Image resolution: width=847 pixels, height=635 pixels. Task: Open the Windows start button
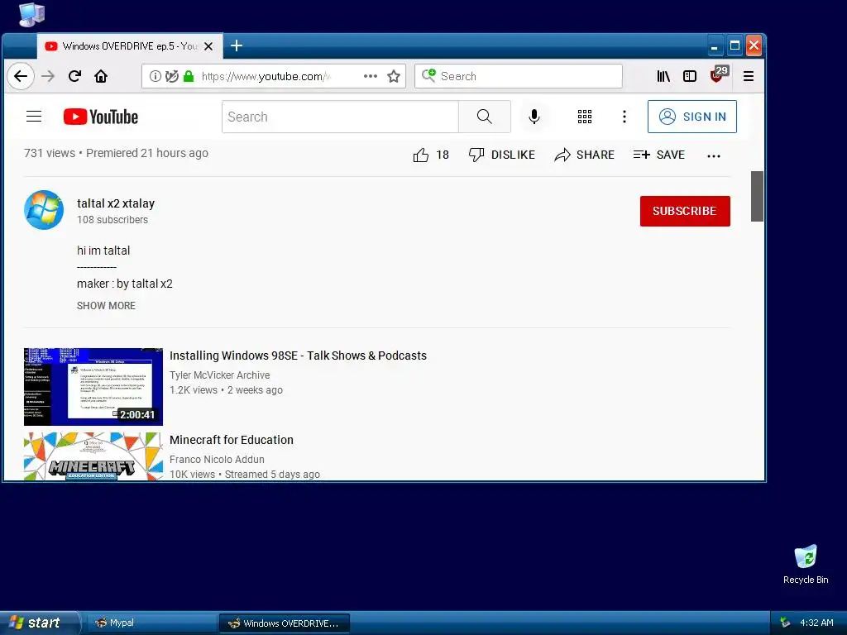[x=40, y=623]
